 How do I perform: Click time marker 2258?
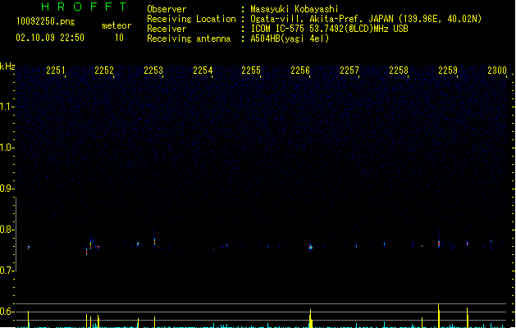point(399,71)
